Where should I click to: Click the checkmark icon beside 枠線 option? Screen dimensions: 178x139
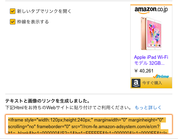pyautogui.click(x=13, y=22)
